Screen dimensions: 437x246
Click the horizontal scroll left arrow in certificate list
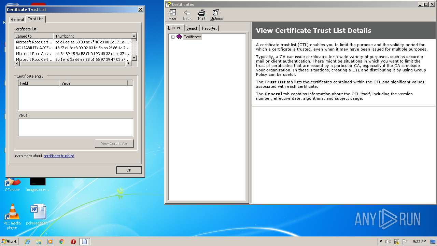click(x=17, y=64)
